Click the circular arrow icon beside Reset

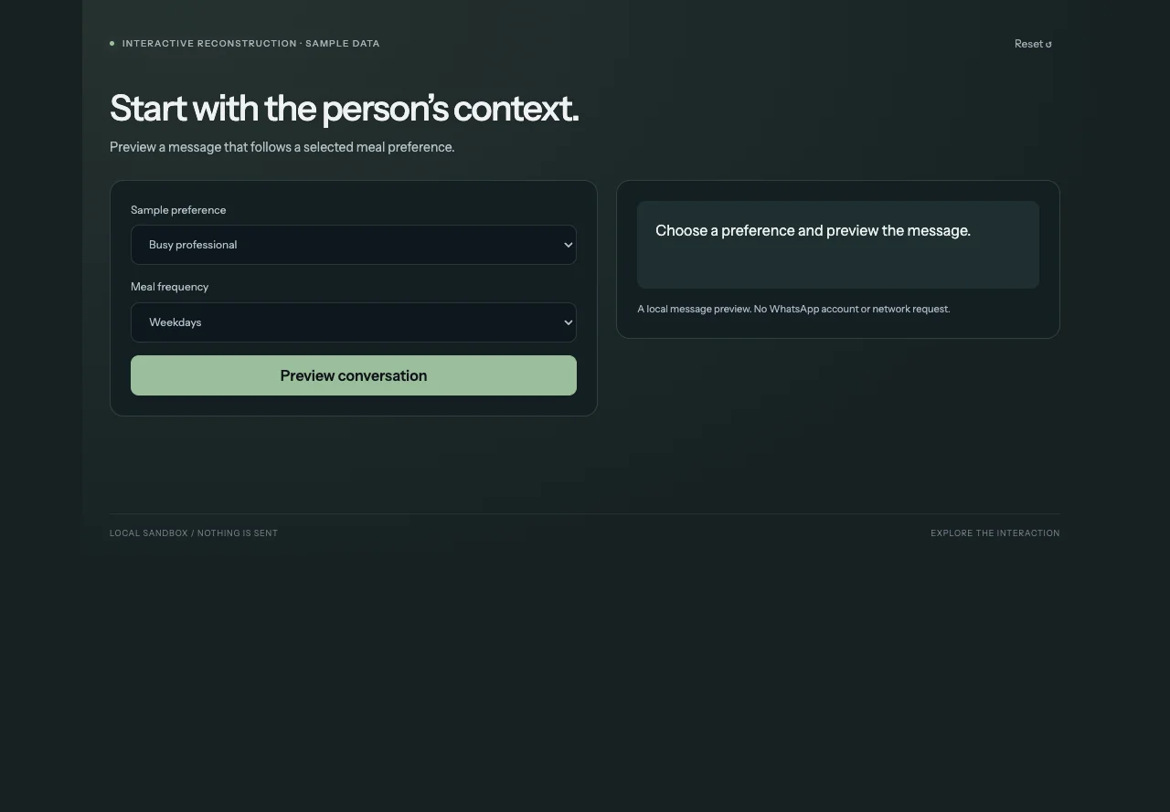point(1048,44)
